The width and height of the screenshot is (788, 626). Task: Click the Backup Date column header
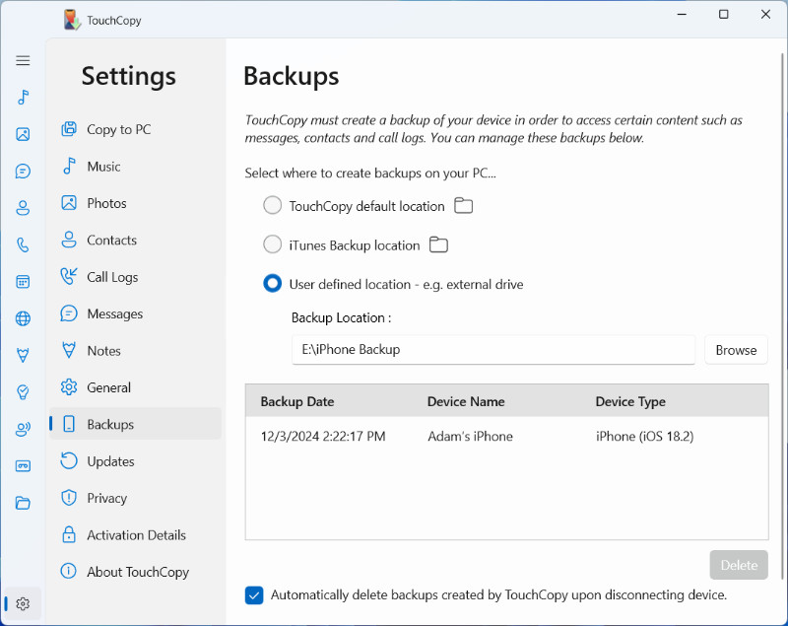click(x=297, y=401)
